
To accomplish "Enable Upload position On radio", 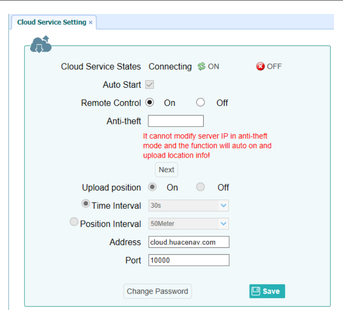I will [x=152, y=187].
